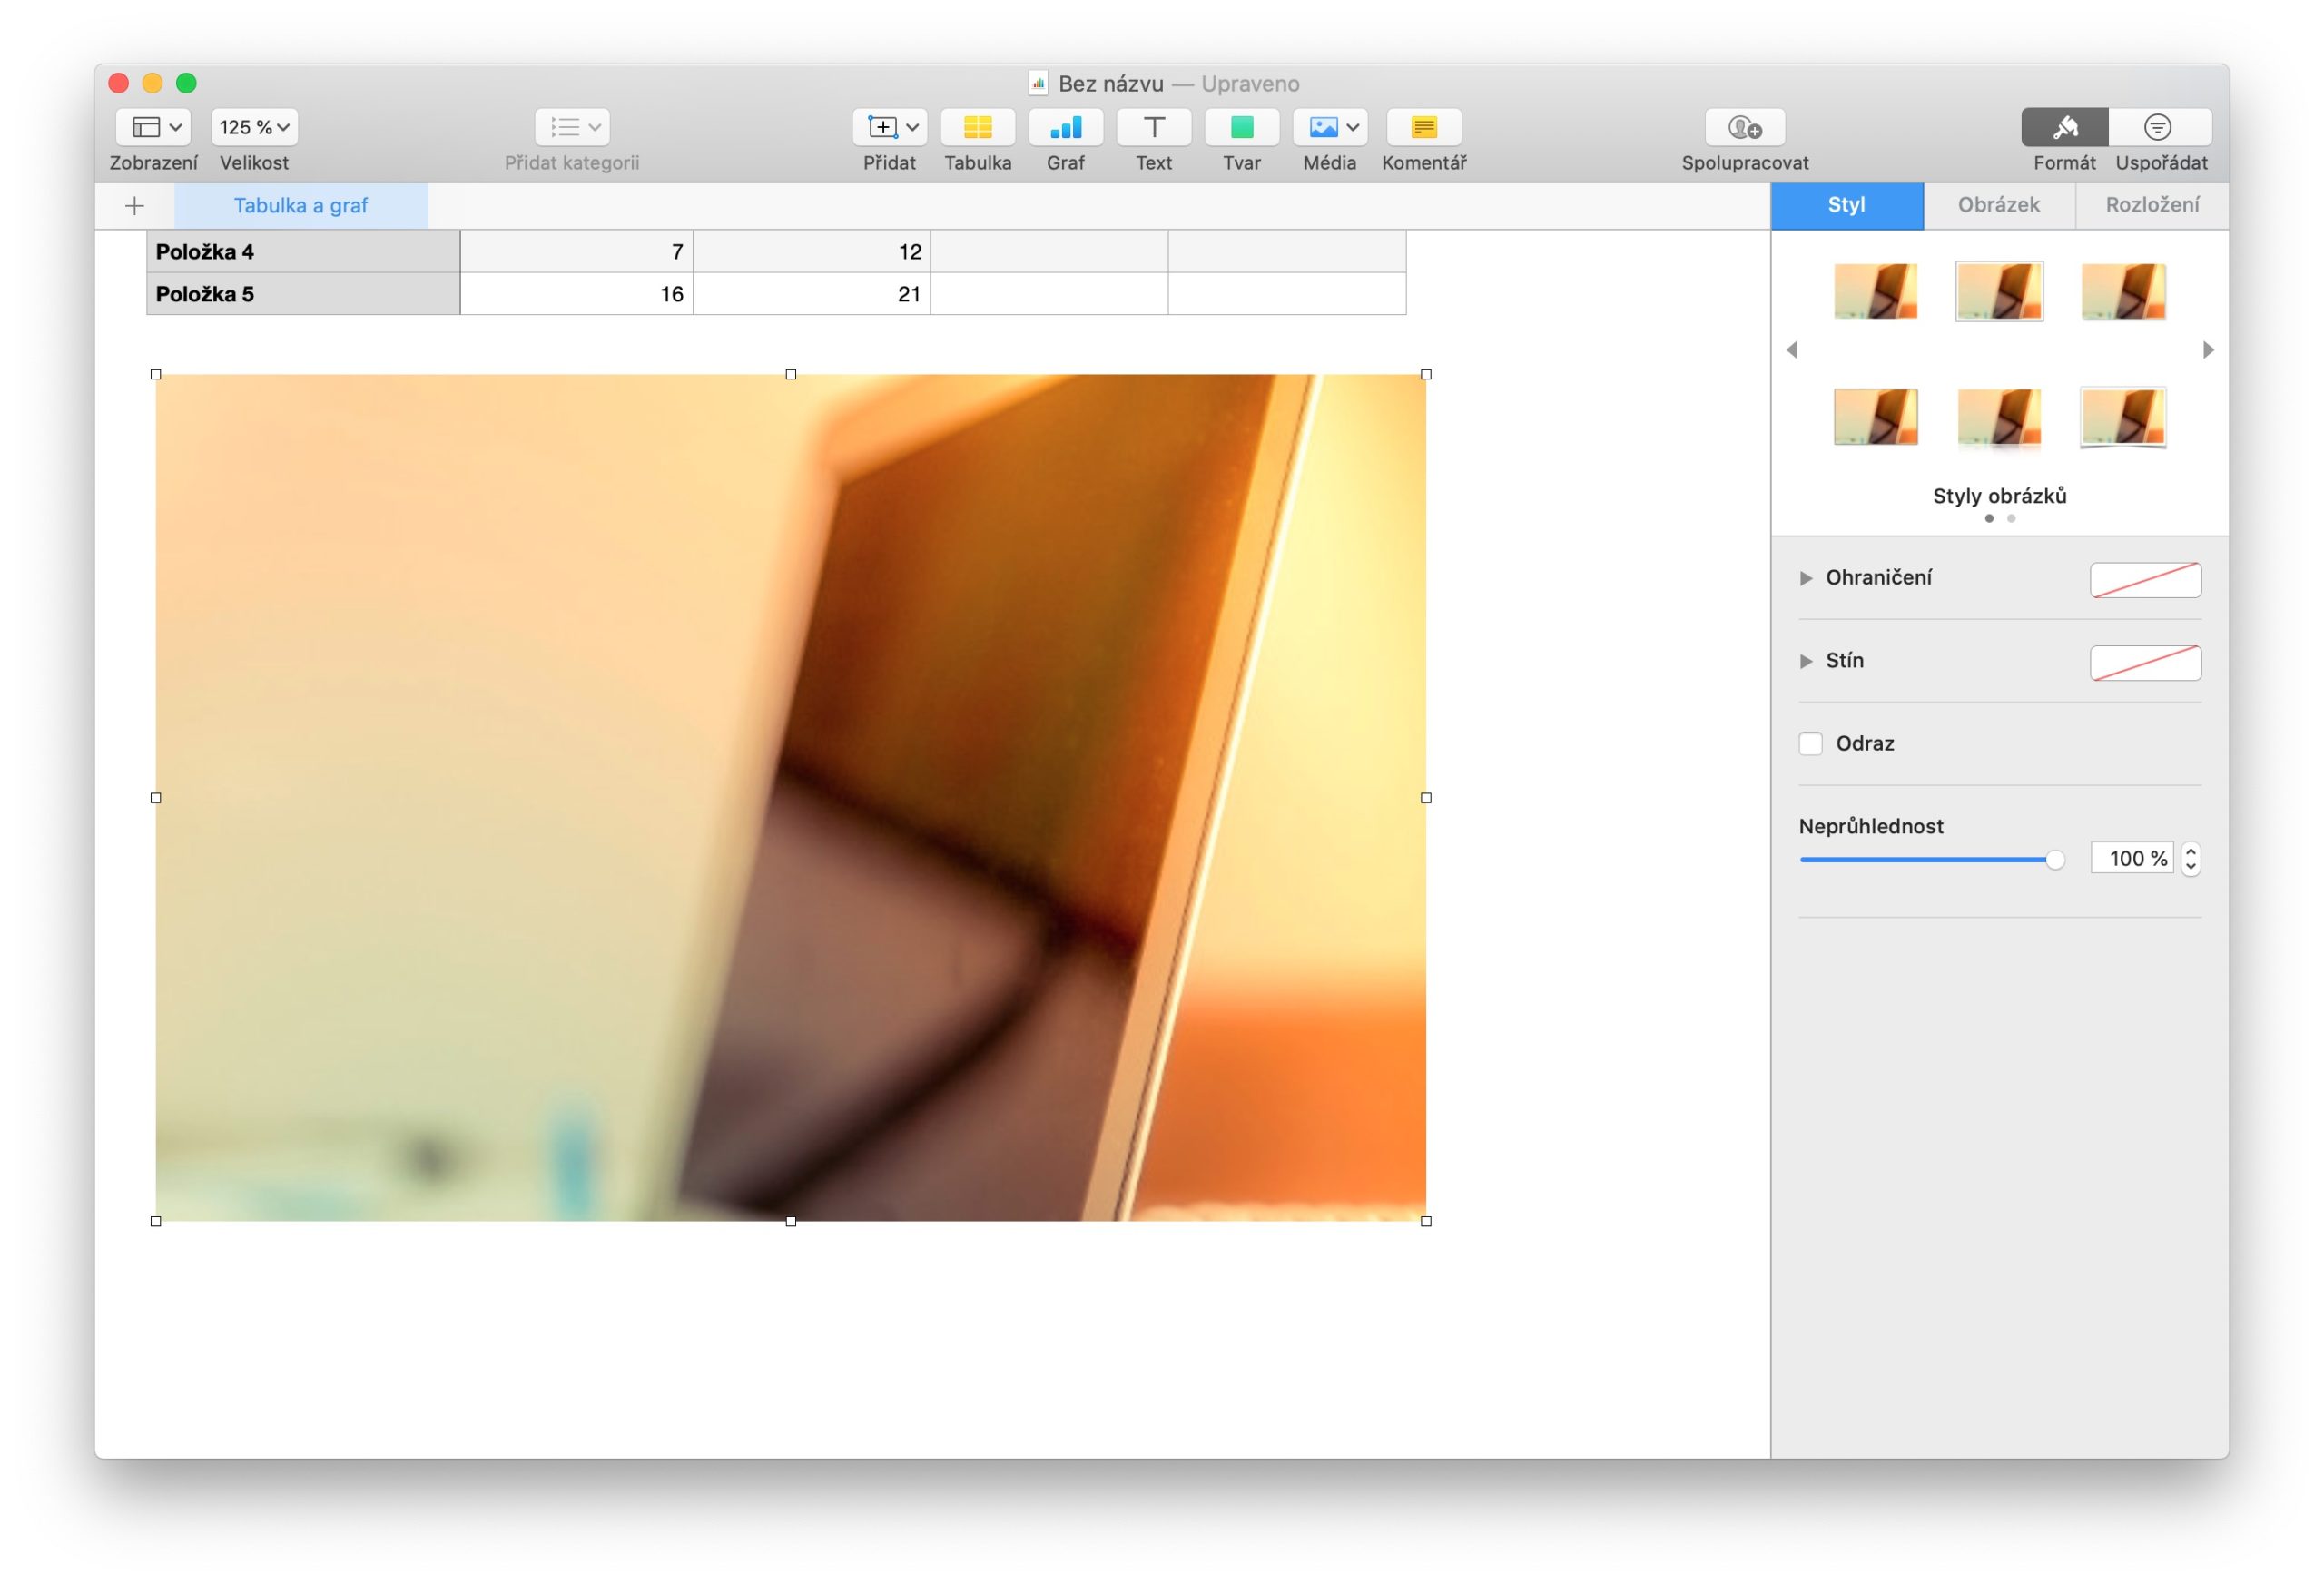This screenshot has height=1584, width=2324.
Task: Open the Média dropdown menu
Action: (x=1330, y=127)
